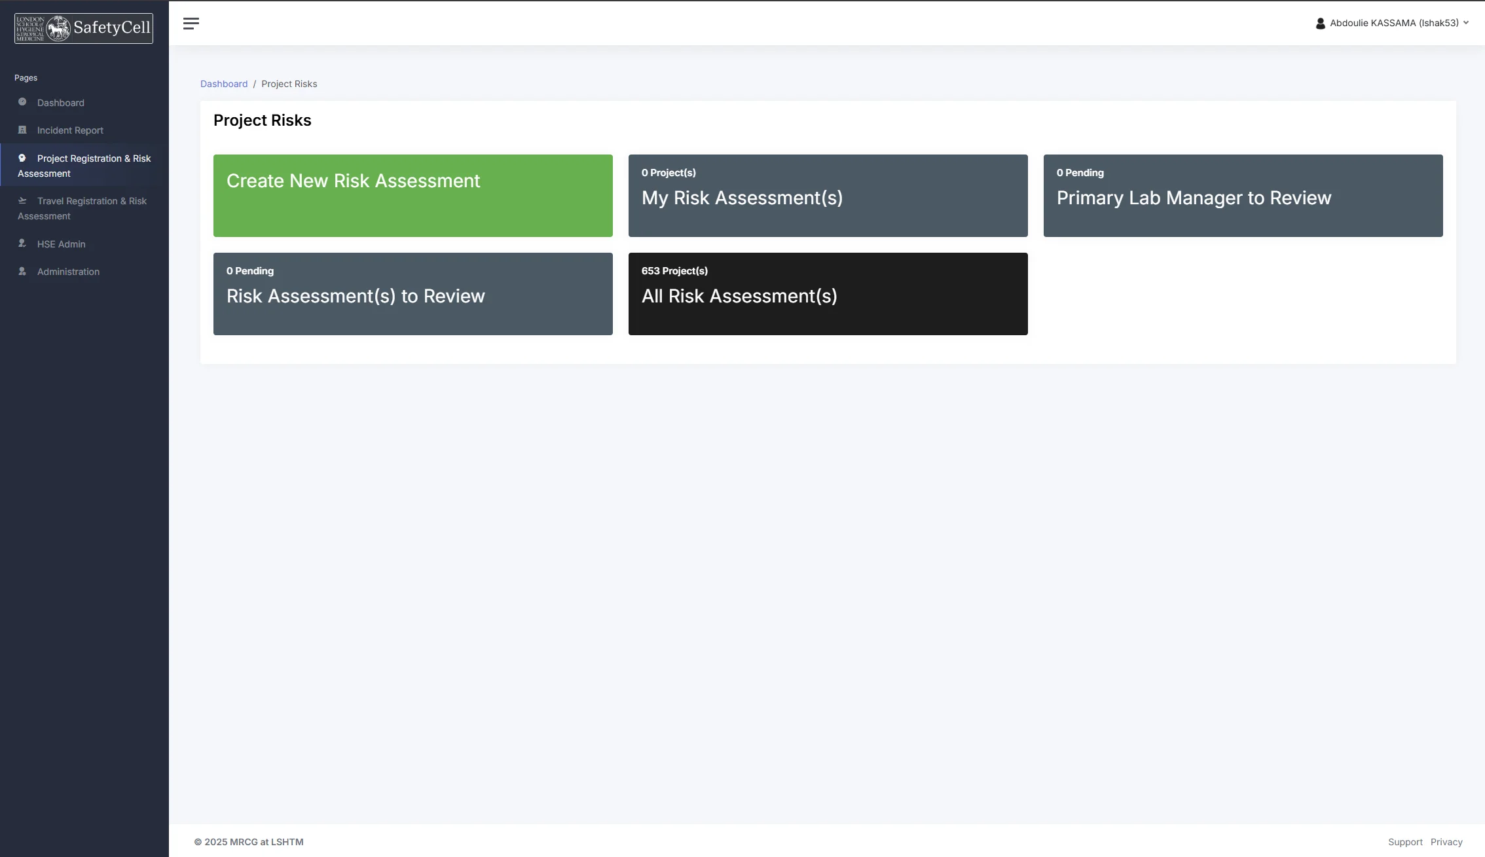The height and width of the screenshot is (857, 1485).
Task: Select the HSE Admin user icon
Action: pos(22,244)
